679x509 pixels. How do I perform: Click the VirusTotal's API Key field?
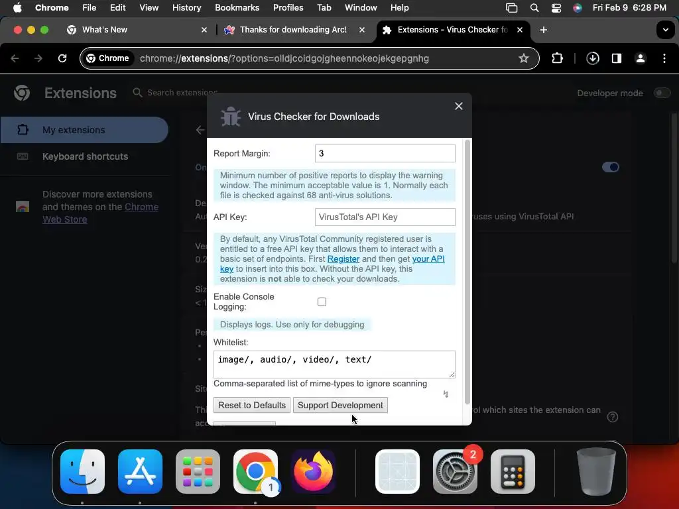tap(385, 217)
